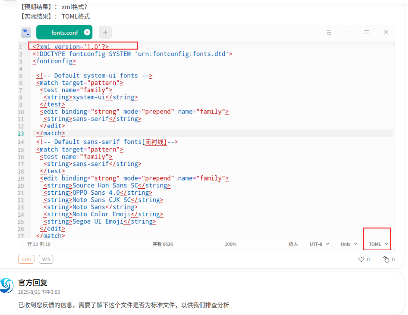Click the DOCTYPE fontconfig line

(x=132, y=54)
